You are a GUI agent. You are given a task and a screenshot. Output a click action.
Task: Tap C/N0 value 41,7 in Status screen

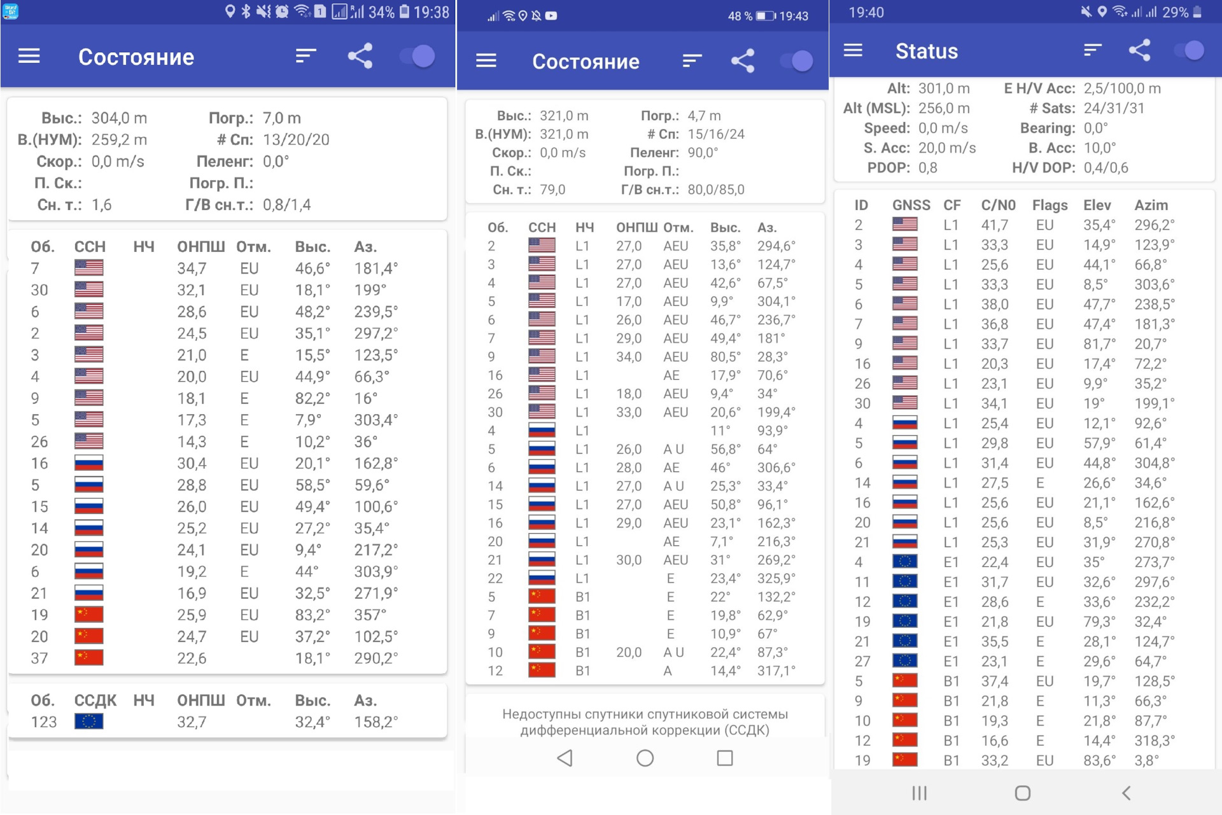[x=994, y=225]
